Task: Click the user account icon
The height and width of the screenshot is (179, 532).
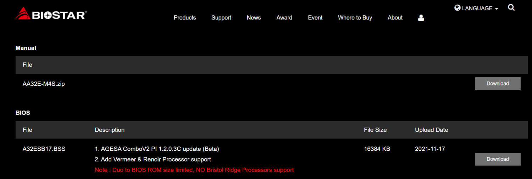Action: (421, 18)
